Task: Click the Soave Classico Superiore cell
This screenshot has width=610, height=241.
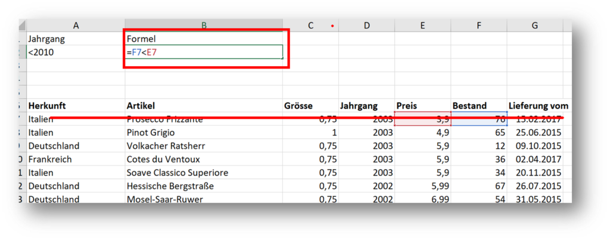Action: pos(203,173)
